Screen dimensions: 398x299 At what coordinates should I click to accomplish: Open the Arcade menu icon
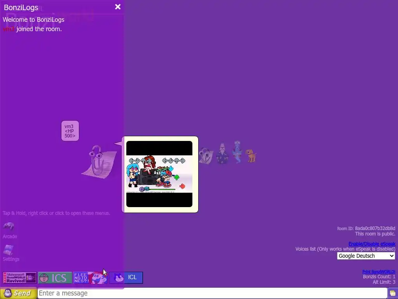pos(9,226)
